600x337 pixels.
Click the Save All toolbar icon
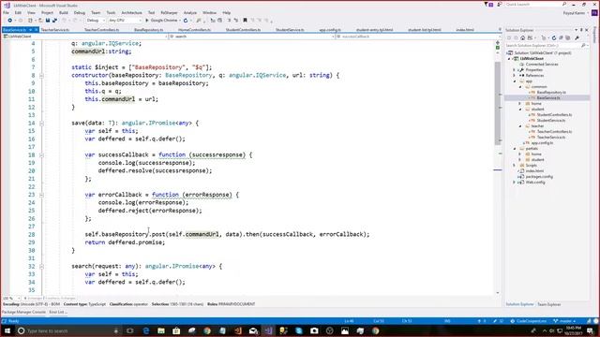[54, 21]
